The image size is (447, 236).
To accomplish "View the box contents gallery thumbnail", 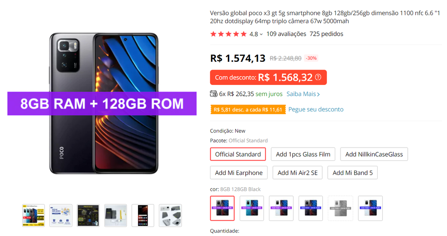I will click(115, 215).
